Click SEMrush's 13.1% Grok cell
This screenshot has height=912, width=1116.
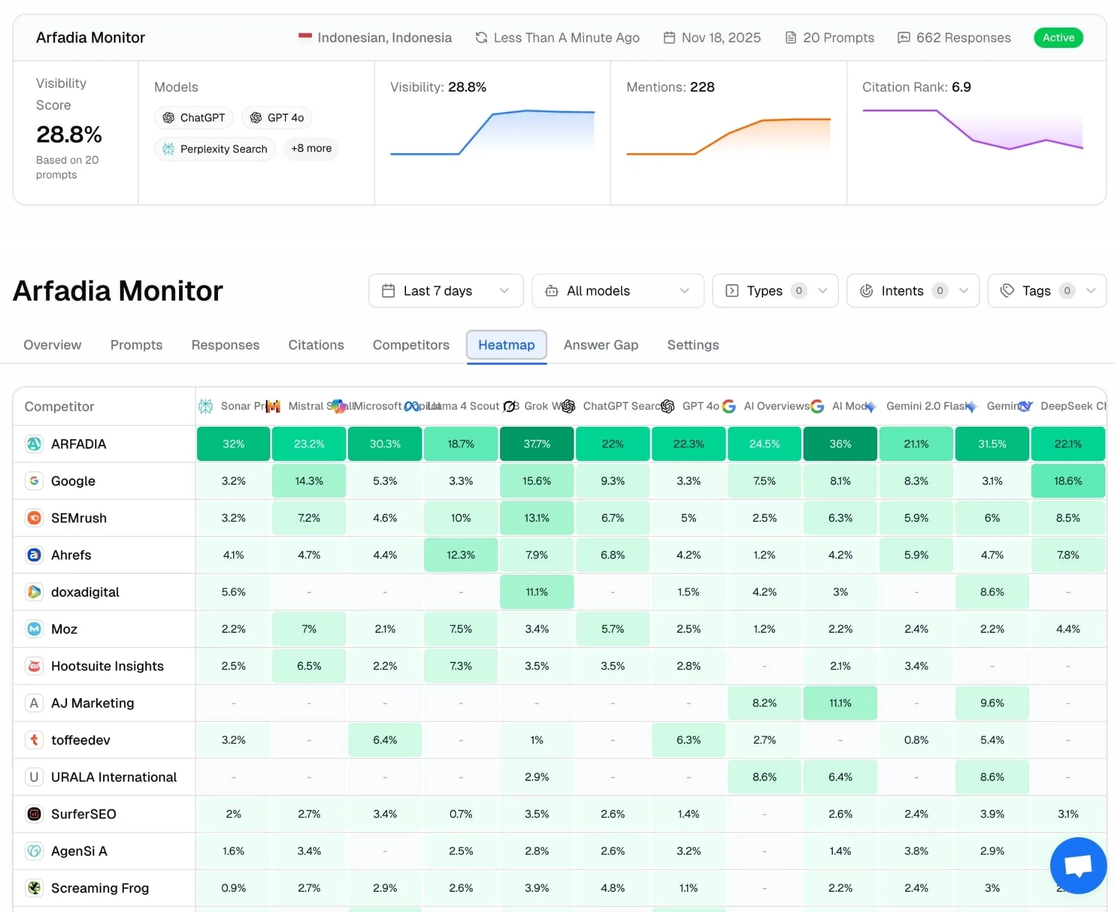point(537,518)
